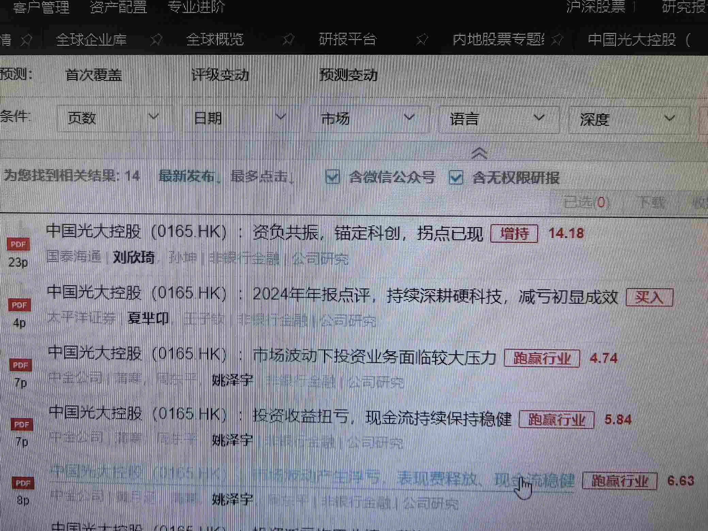Open PDF icon of 7p 市场波动下投资业务 report
The width and height of the screenshot is (708, 531).
point(21,365)
